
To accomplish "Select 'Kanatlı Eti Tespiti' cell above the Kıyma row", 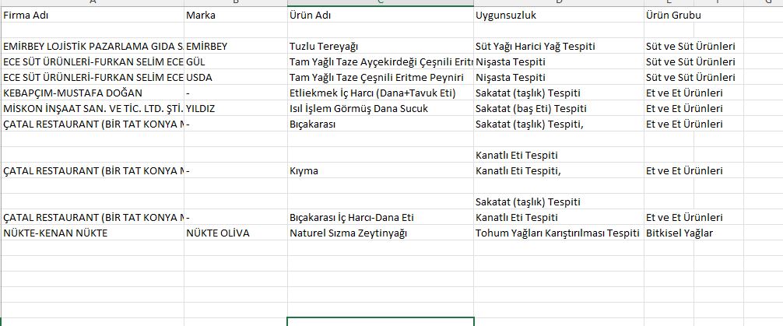I will point(559,156).
